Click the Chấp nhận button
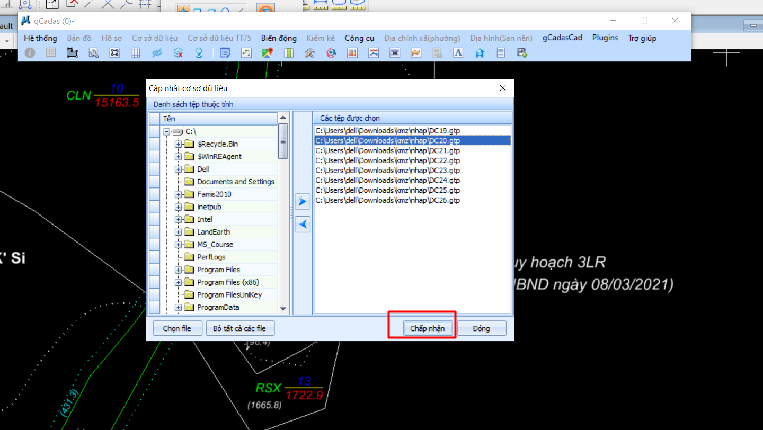This screenshot has width=763, height=430. pos(428,328)
